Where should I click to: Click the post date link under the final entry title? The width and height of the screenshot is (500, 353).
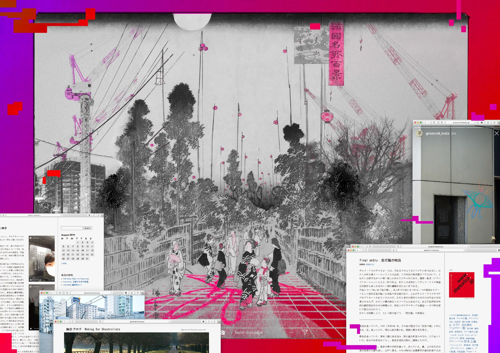click(x=370, y=265)
